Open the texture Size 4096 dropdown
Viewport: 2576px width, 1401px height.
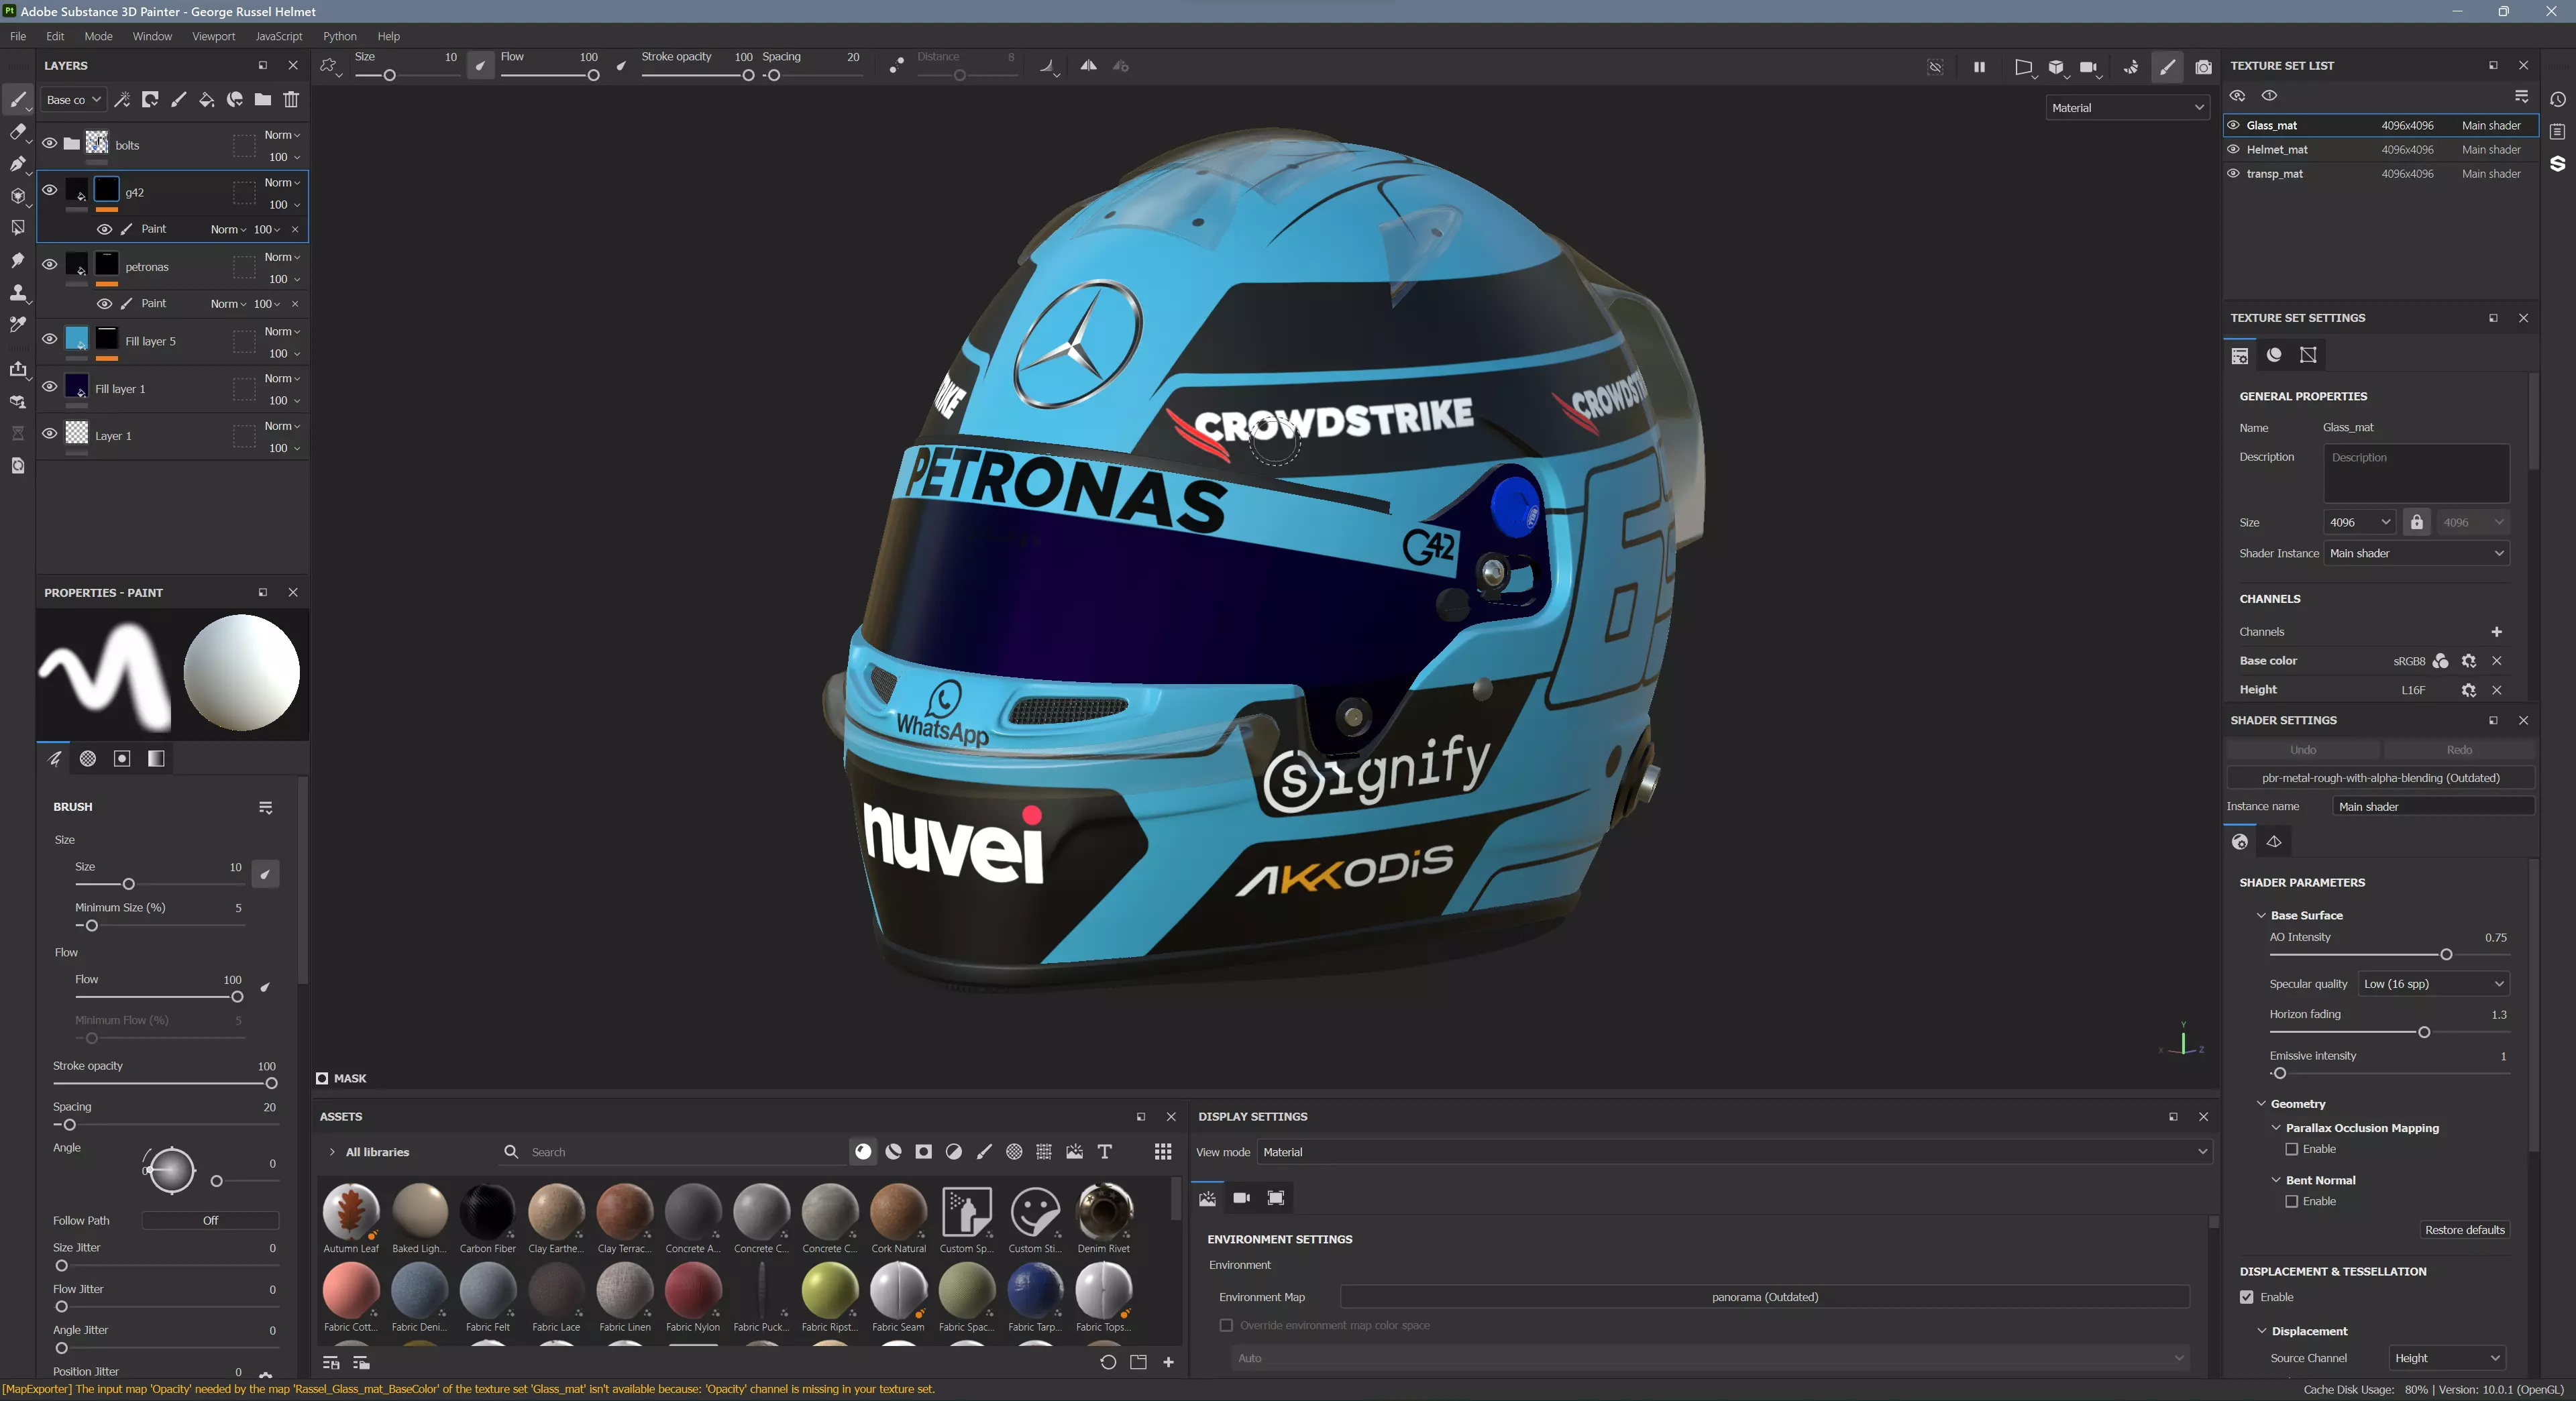point(2359,522)
